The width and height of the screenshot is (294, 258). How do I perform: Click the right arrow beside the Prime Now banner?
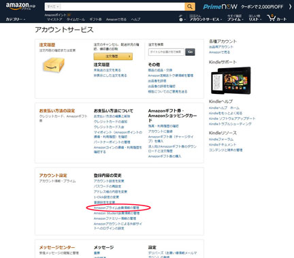pos(290,7)
